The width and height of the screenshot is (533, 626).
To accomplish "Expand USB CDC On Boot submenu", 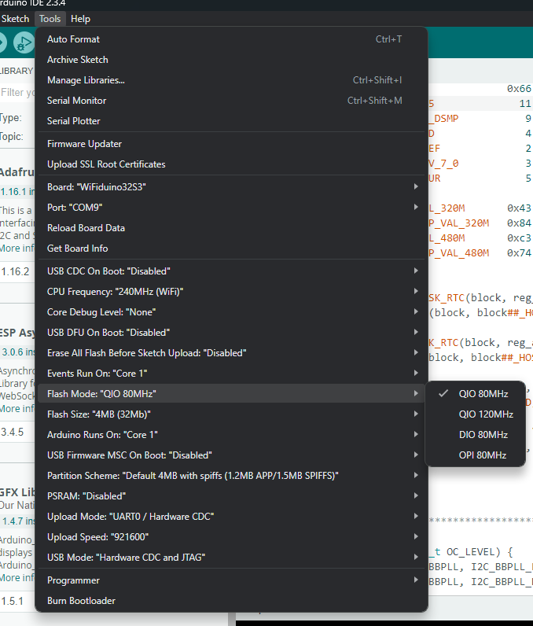I will tap(231, 271).
